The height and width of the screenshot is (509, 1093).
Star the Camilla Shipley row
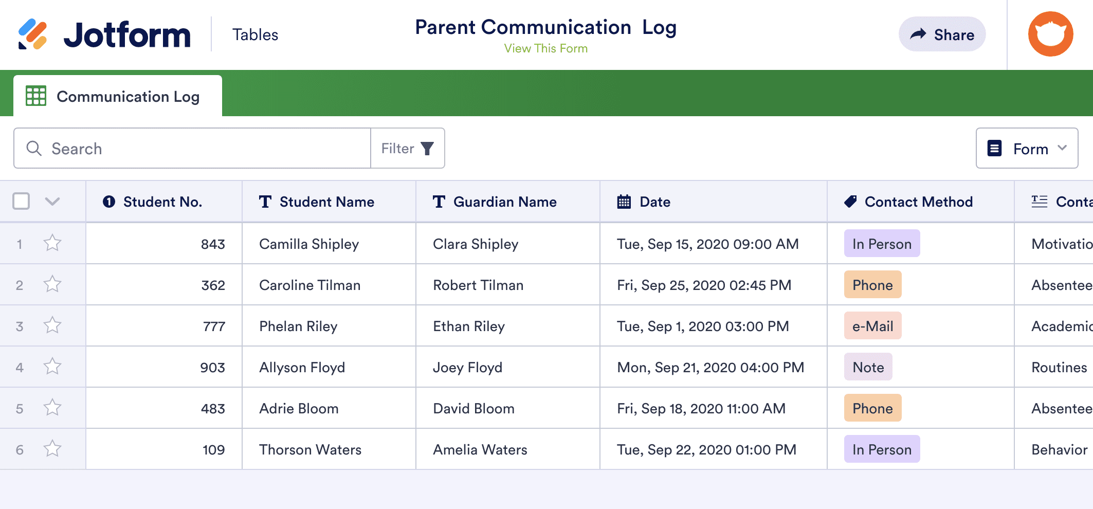[52, 243]
